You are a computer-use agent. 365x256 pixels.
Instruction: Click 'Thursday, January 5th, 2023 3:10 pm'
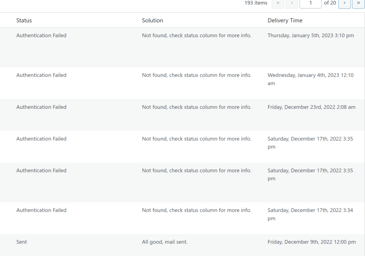[310, 35]
